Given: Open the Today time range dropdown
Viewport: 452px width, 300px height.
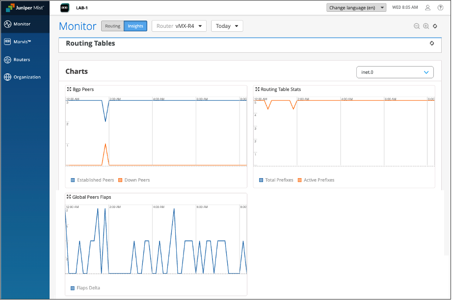Looking at the screenshot, I should [x=227, y=26].
